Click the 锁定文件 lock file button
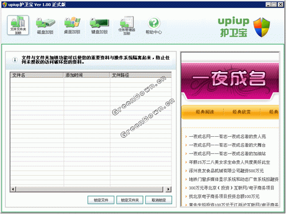Image resolution: width=286 pixels, height=214 pixels. click(x=101, y=200)
